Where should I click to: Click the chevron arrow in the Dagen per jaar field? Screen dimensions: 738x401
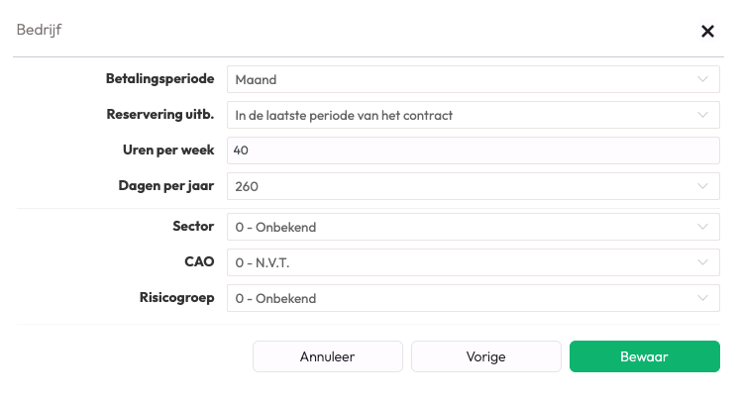[702, 185]
